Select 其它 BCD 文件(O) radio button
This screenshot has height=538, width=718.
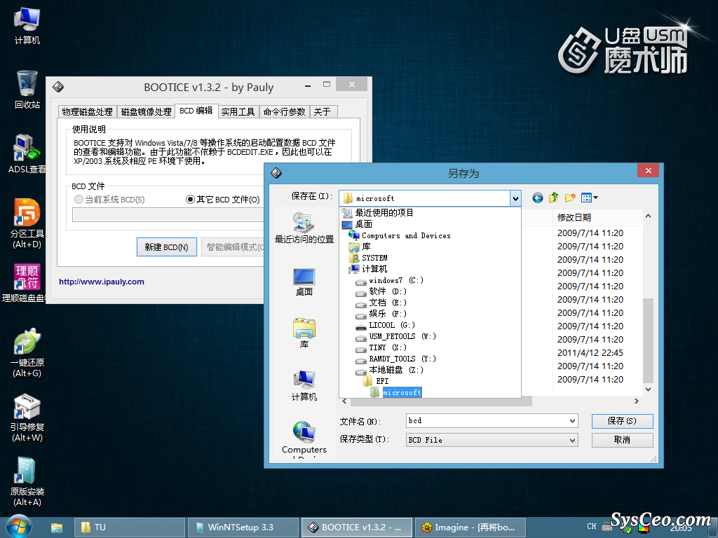pos(222,200)
